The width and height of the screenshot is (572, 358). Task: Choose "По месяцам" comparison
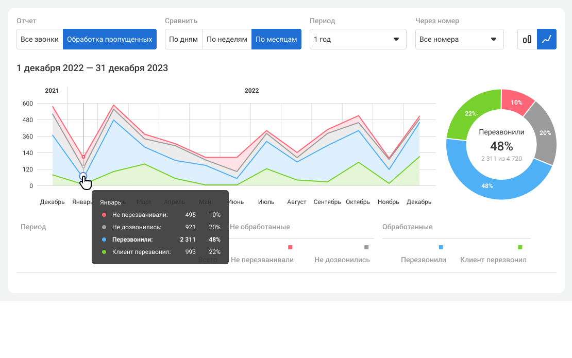(276, 39)
